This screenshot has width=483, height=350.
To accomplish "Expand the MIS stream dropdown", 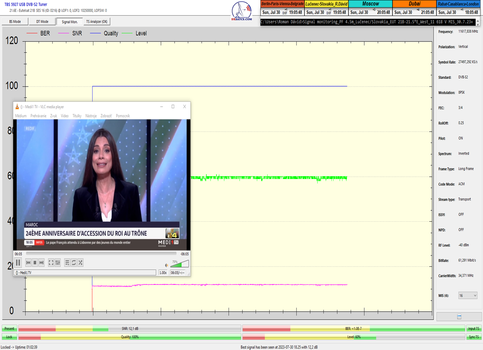I will 468,295.
